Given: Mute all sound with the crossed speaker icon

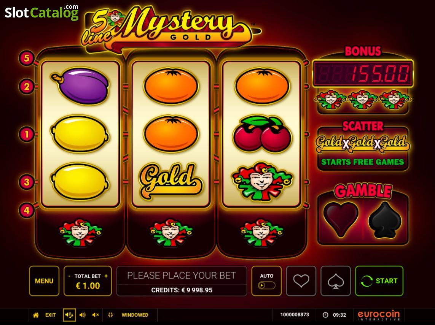Looking at the screenshot, I should tap(96, 315).
